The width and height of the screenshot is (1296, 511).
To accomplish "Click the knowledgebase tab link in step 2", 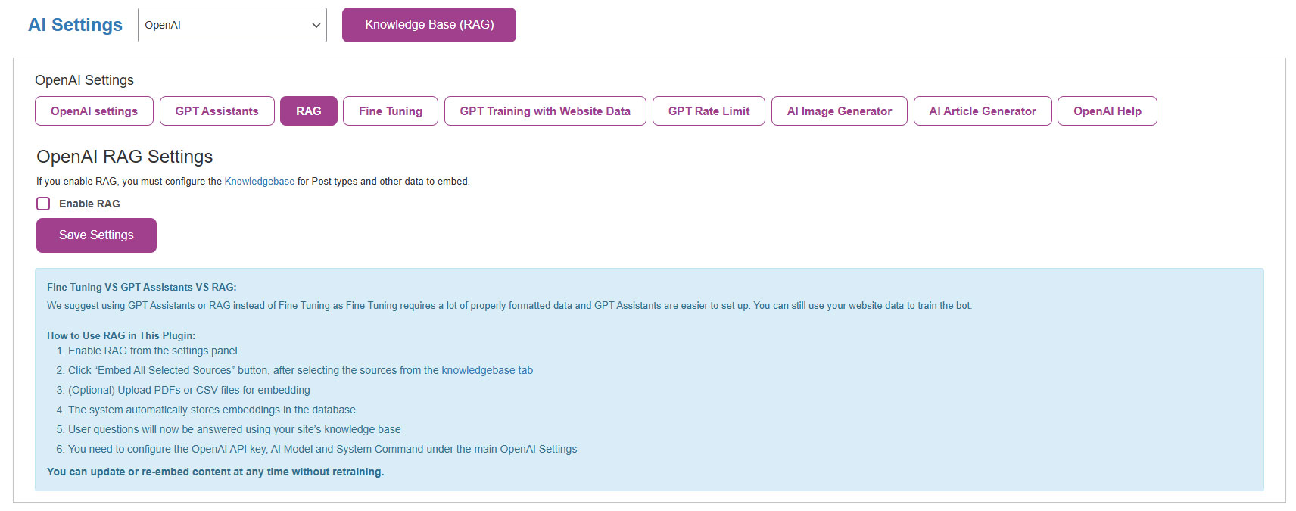I will pyautogui.click(x=487, y=370).
